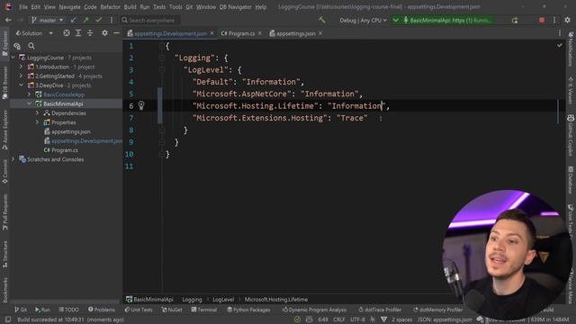Open the TODO tool window
The image size is (576, 324).
(68, 310)
